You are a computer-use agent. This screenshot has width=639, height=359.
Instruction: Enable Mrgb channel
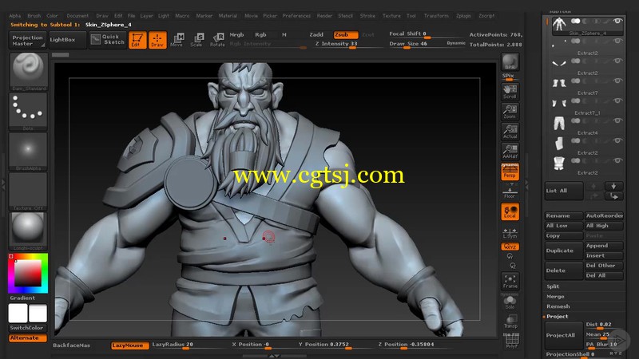pyautogui.click(x=236, y=34)
